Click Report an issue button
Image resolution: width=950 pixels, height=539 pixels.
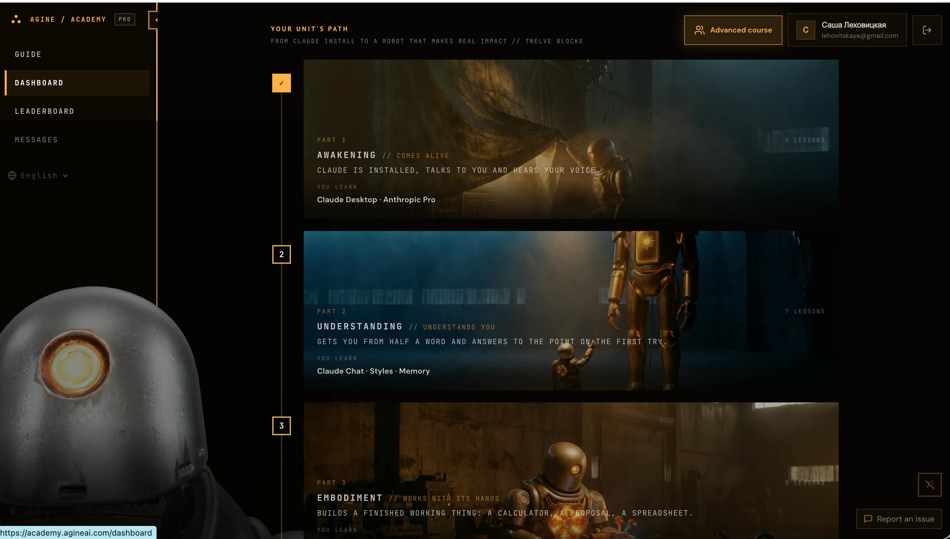[x=898, y=519]
